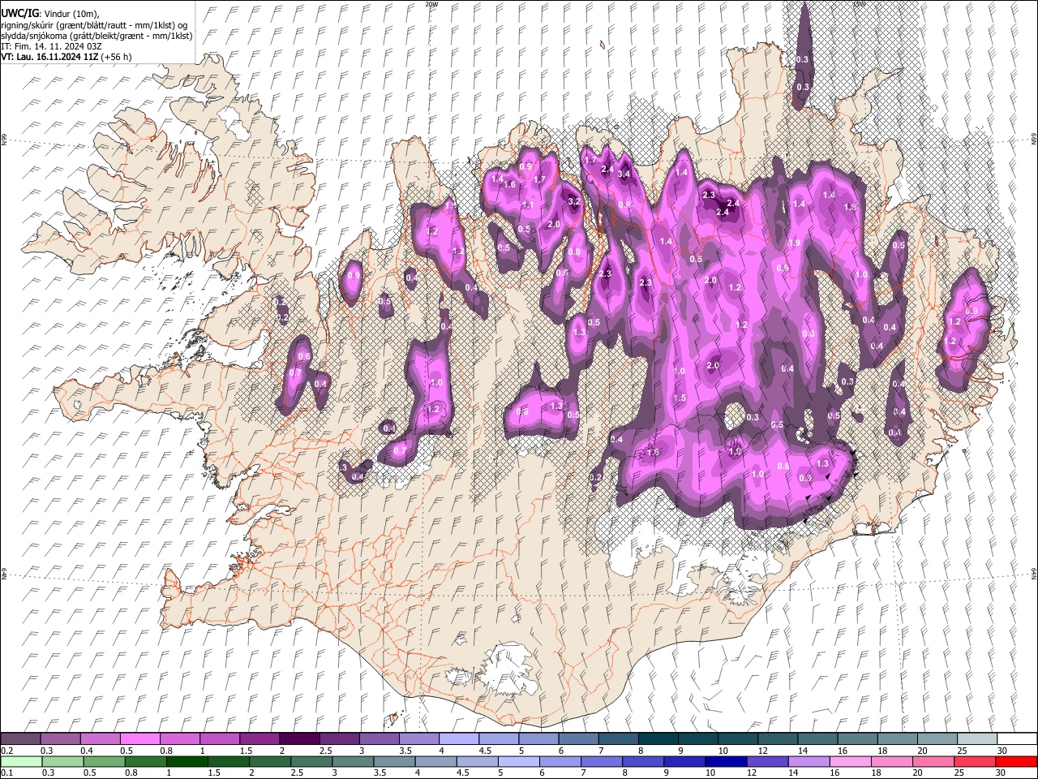Click the 'IT: Fim. 14. 11. 2024 03Z' line

51,46
